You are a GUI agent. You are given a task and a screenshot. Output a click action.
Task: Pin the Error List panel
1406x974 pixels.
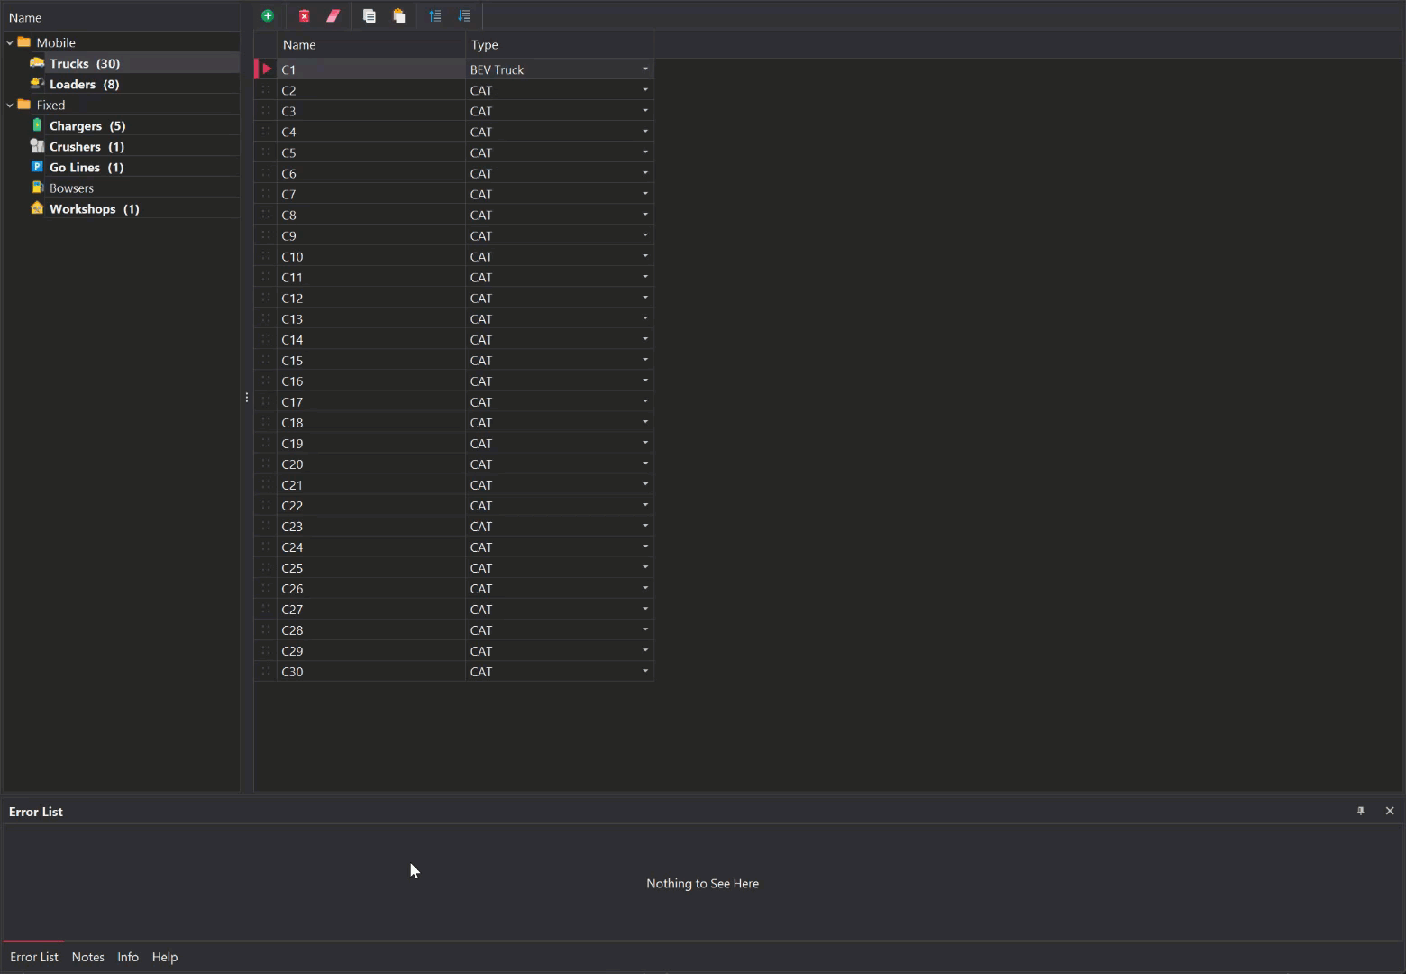click(x=1361, y=811)
